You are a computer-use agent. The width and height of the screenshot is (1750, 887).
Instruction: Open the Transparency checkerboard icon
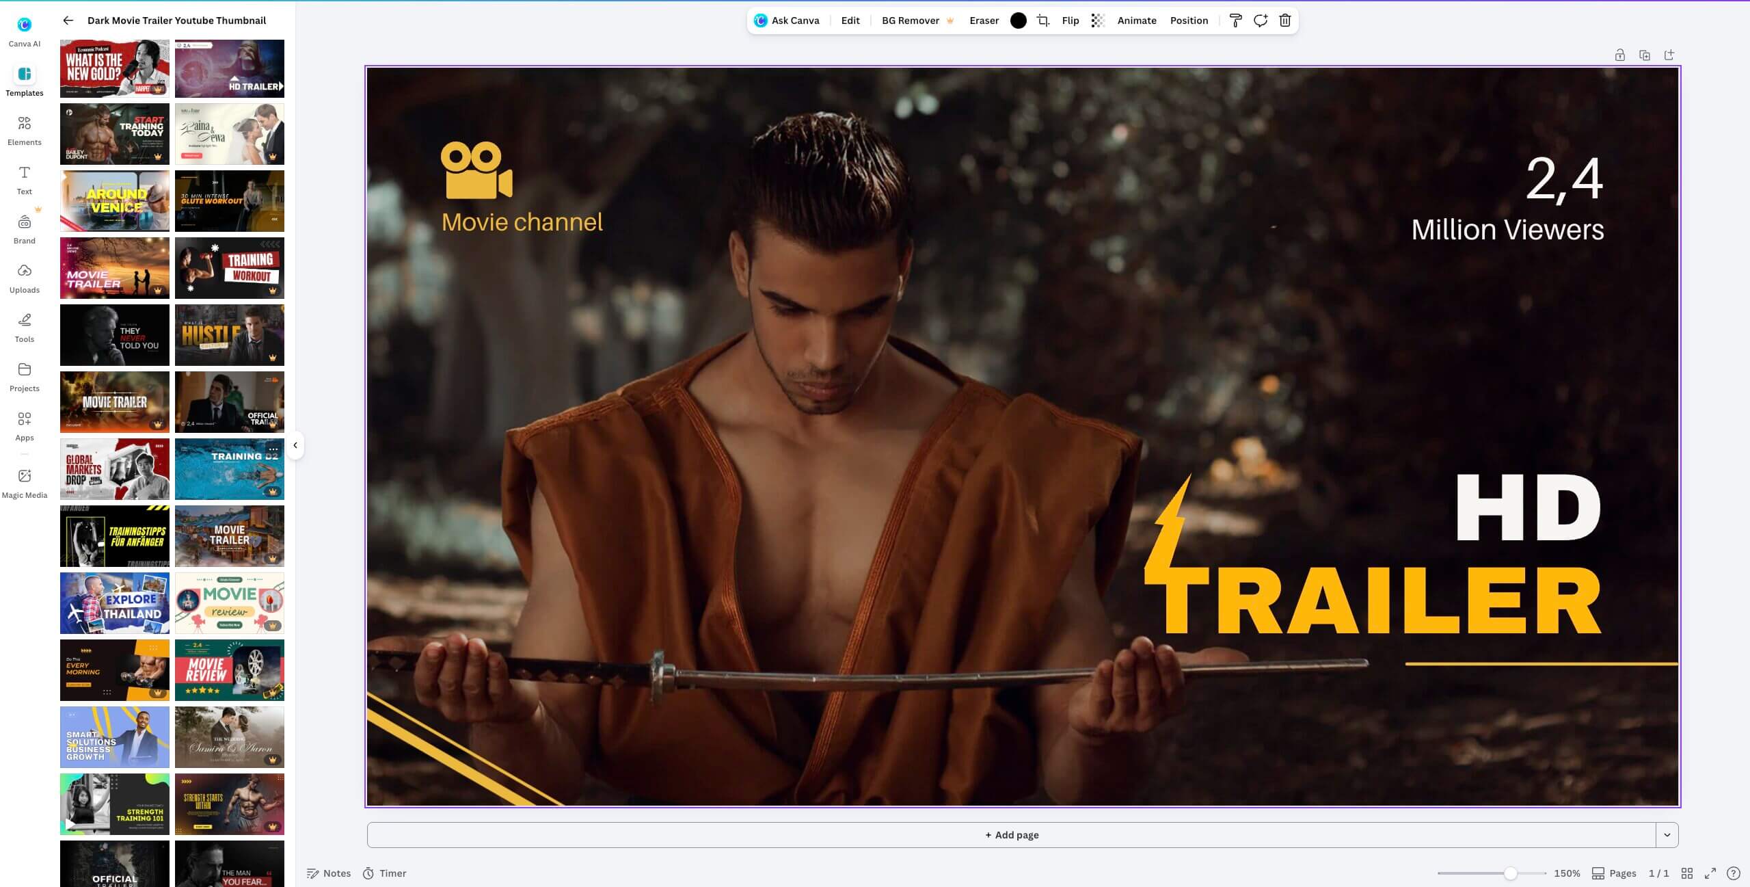pos(1097,21)
